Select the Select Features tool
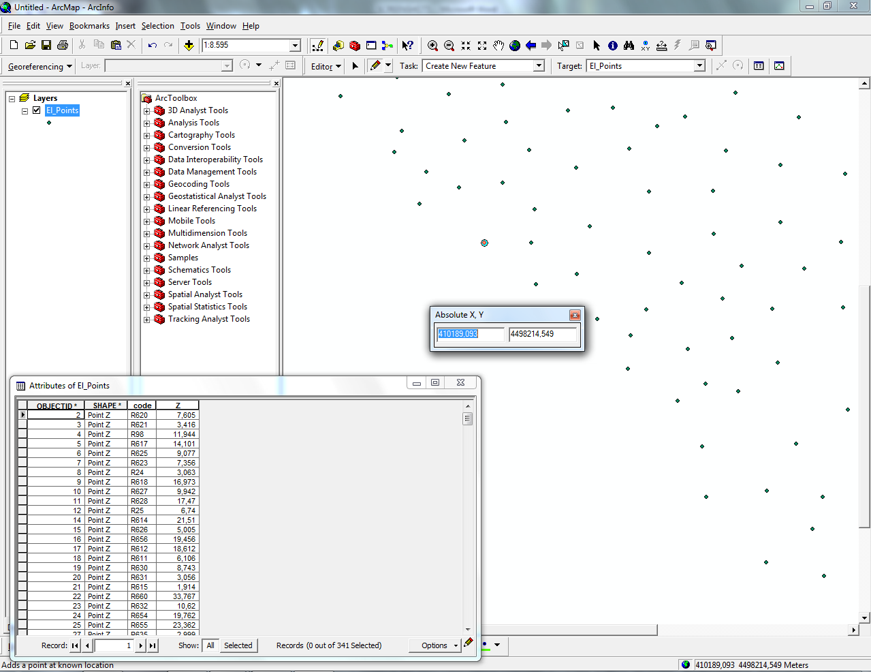Image resolution: width=871 pixels, height=672 pixels. click(563, 46)
